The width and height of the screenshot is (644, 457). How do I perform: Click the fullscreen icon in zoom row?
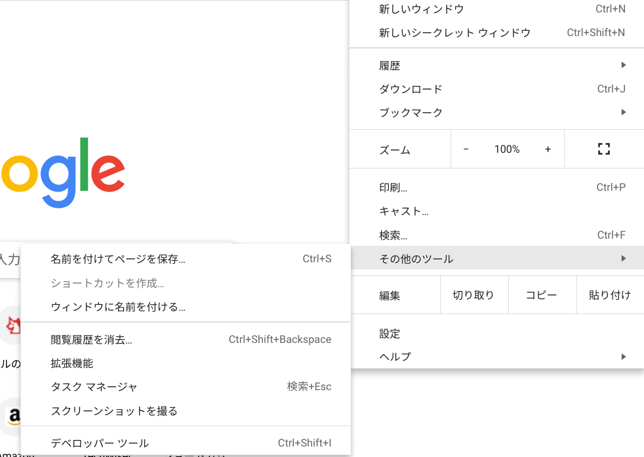pyautogui.click(x=604, y=149)
